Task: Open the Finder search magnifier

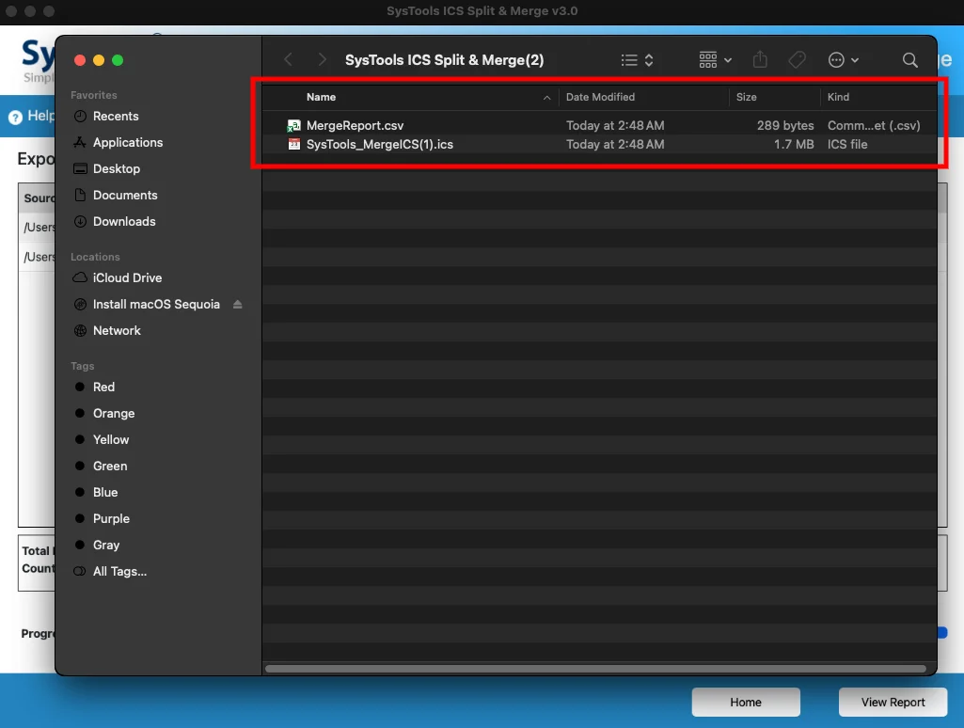Action: click(909, 59)
